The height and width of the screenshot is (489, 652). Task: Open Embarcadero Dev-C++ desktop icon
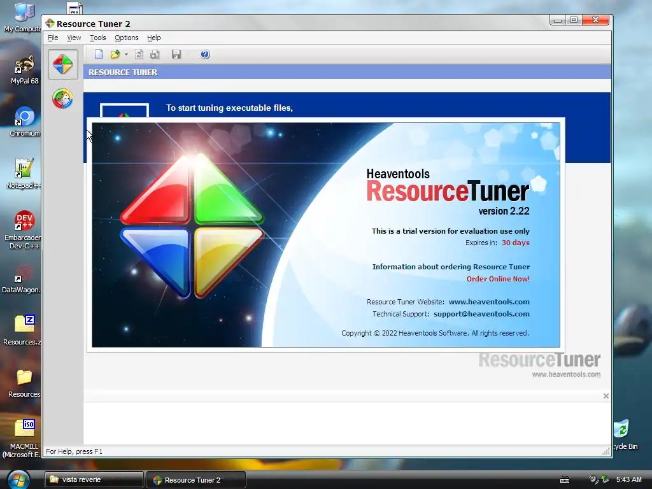(x=24, y=229)
